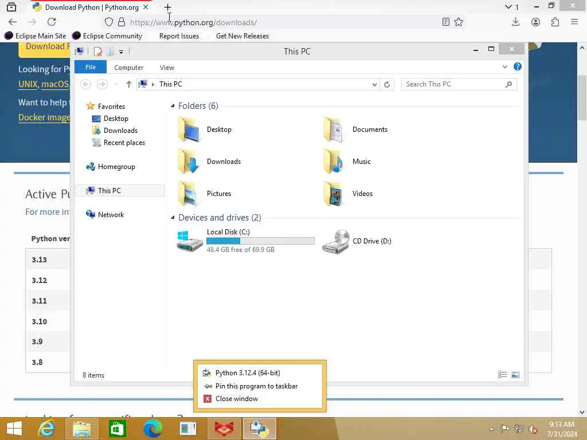Show hidden system tray icons
The height and width of the screenshot is (440, 587).
click(491, 429)
